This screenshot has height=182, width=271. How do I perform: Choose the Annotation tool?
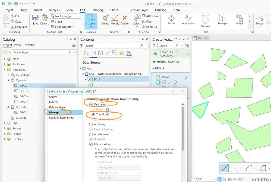(x=188, y=20)
